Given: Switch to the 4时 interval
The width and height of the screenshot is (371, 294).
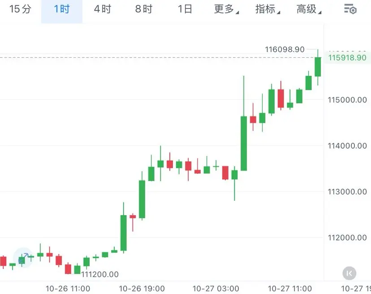Looking at the screenshot, I should tap(103, 9).
